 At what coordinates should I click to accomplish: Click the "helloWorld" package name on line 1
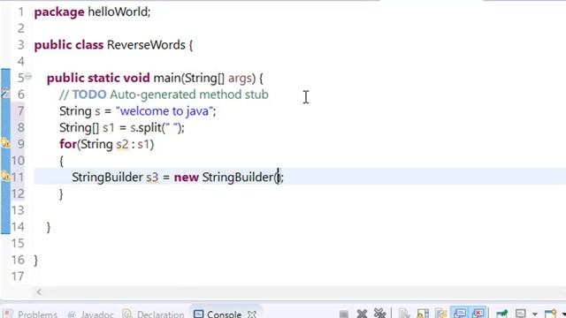pyautogui.click(x=118, y=11)
